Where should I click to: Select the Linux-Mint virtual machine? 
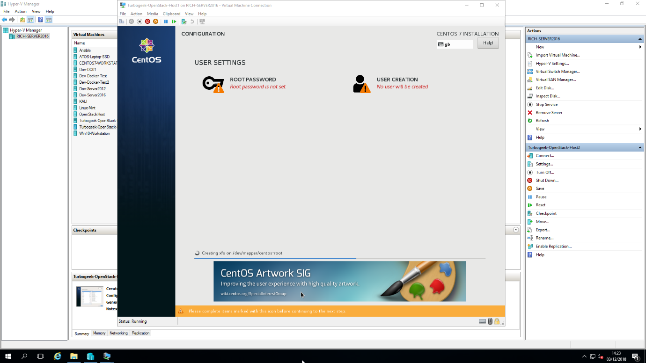(x=87, y=108)
